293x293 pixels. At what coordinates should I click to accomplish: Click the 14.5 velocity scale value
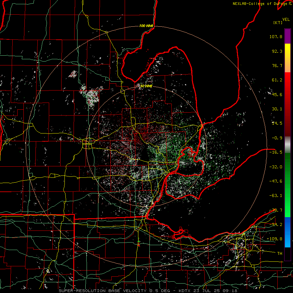[x=277, y=123]
